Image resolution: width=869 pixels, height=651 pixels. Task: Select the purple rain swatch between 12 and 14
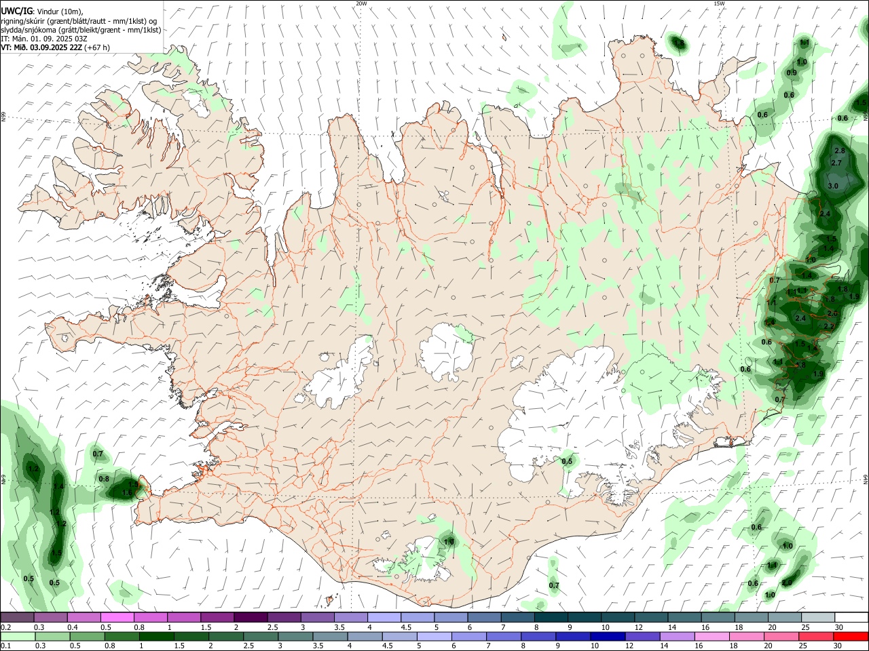click(642, 637)
